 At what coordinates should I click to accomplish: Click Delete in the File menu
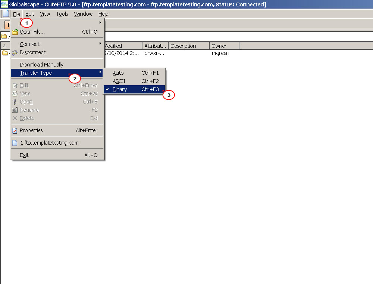(x=57, y=118)
